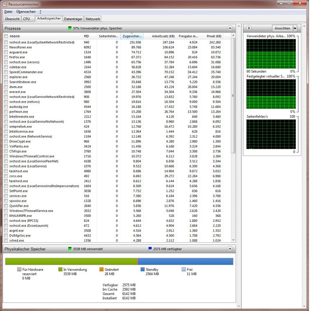Check the SpeedCommander.exe checkbox
Image resolution: width=336 pixels, height=311 pixels.
(6, 72)
